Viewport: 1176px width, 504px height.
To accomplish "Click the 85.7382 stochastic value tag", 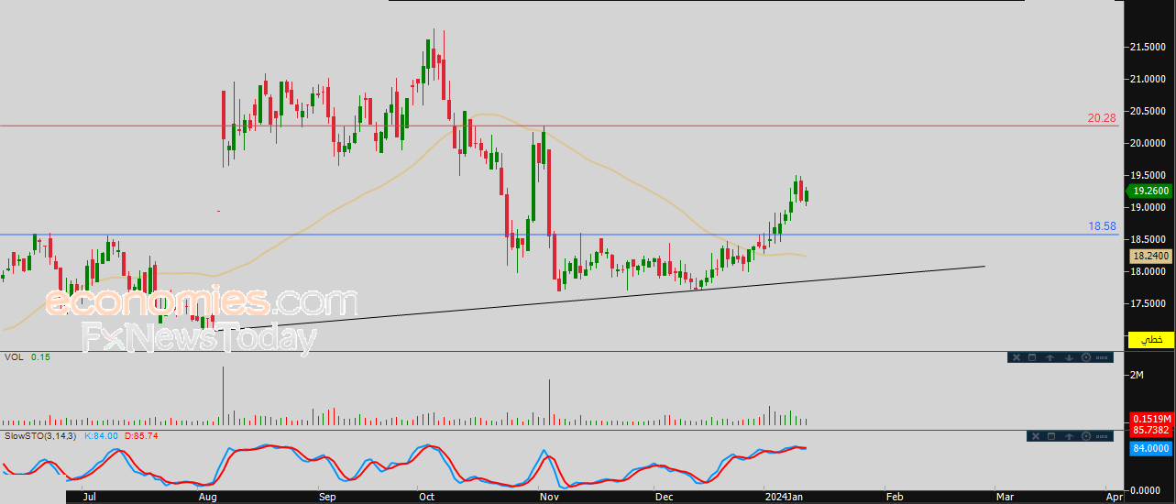I will click(1151, 430).
